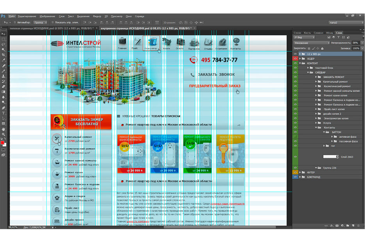Switch to the Кисть panel tab
The image size is (365, 235).
[307, 33]
